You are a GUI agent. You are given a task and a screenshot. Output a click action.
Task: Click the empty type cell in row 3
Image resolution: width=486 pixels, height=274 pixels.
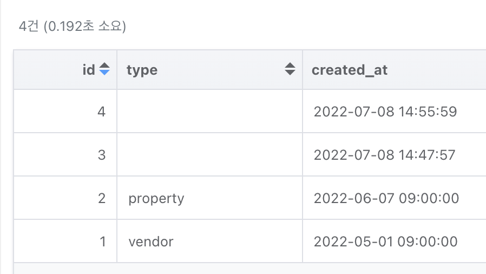(210, 155)
